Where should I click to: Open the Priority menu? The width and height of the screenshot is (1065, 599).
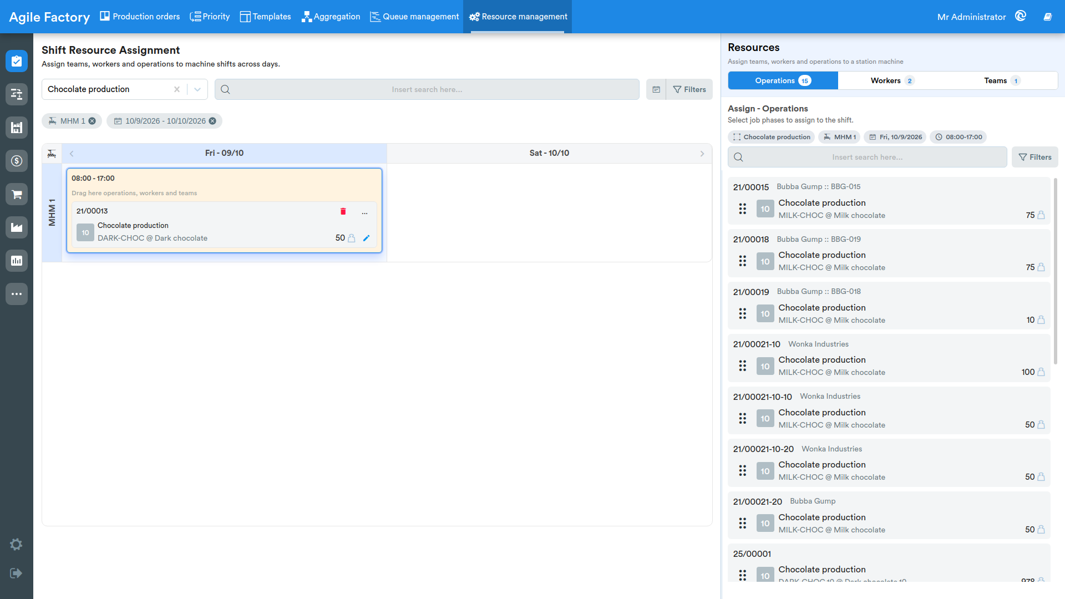coord(210,17)
